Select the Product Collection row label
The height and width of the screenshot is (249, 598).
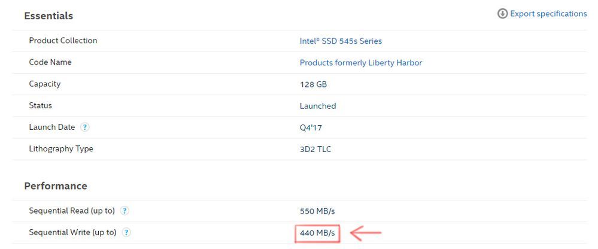(x=63, y=41)
